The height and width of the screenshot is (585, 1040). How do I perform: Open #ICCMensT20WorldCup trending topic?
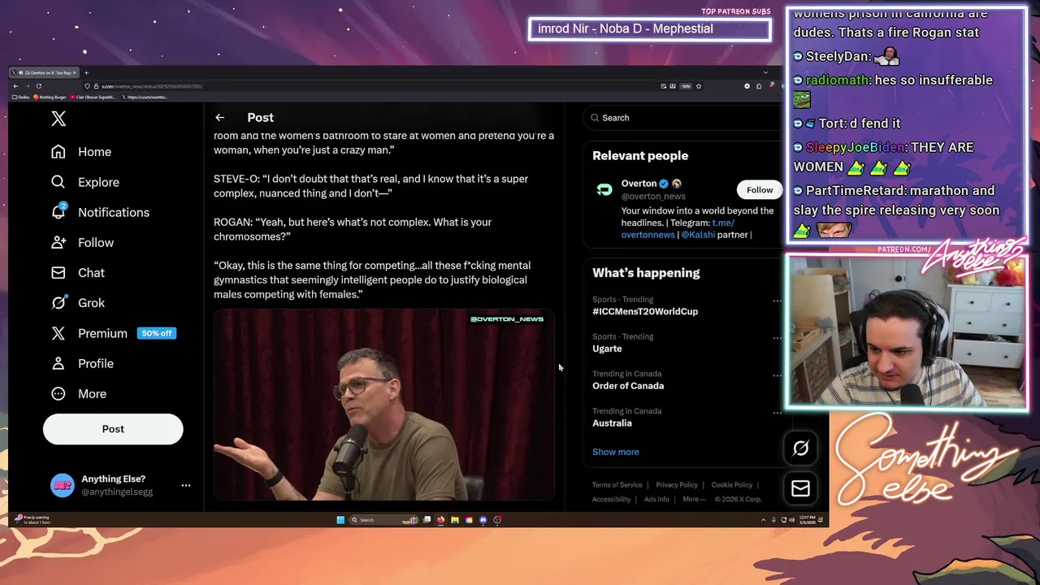pos(645,311)
